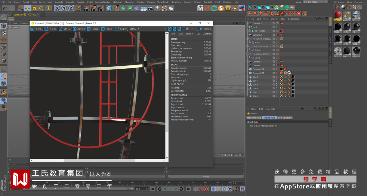Open the GoZ plugin icon

[200, 8]
